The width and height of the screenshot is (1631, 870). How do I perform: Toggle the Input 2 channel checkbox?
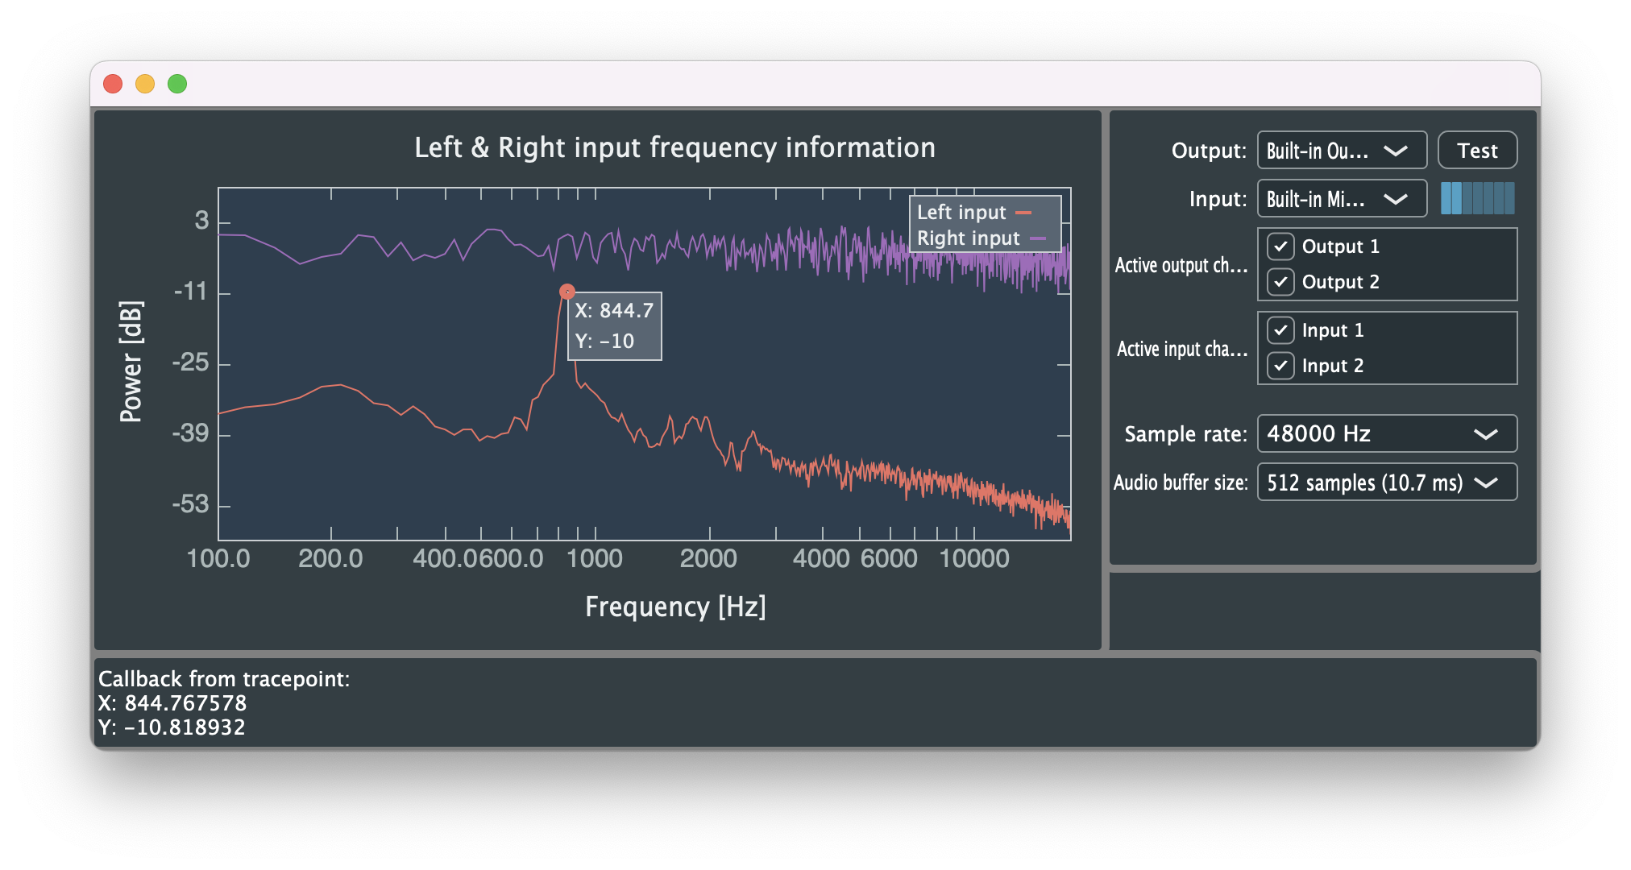(x=1280, y=366)
